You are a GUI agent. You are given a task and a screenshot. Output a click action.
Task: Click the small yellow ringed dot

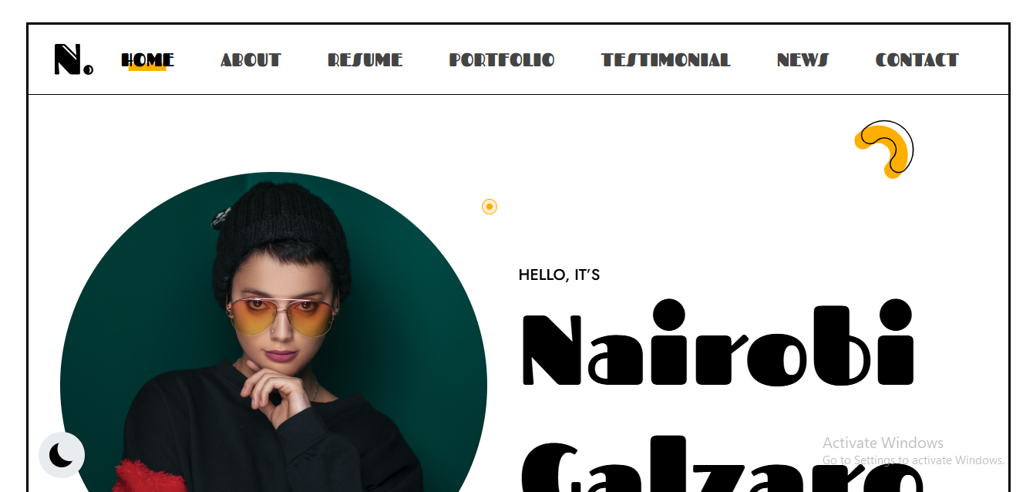tap(490, 207)
